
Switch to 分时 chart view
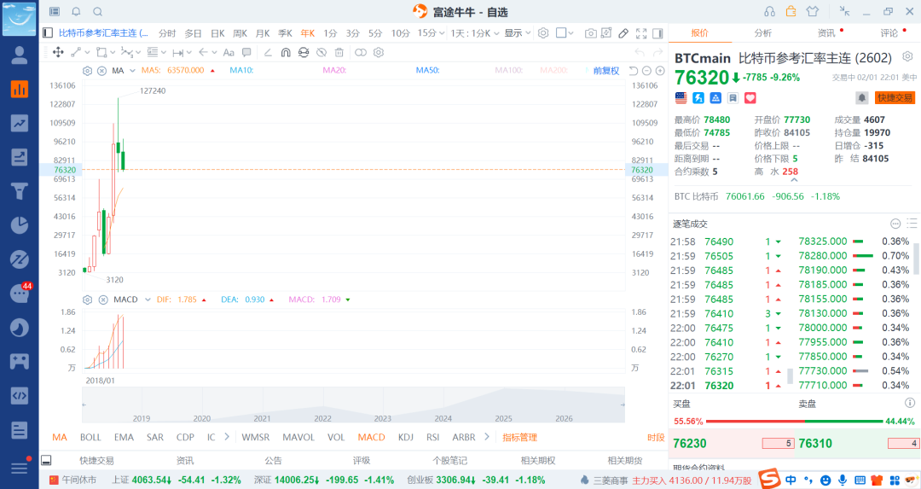coord(167,33)
